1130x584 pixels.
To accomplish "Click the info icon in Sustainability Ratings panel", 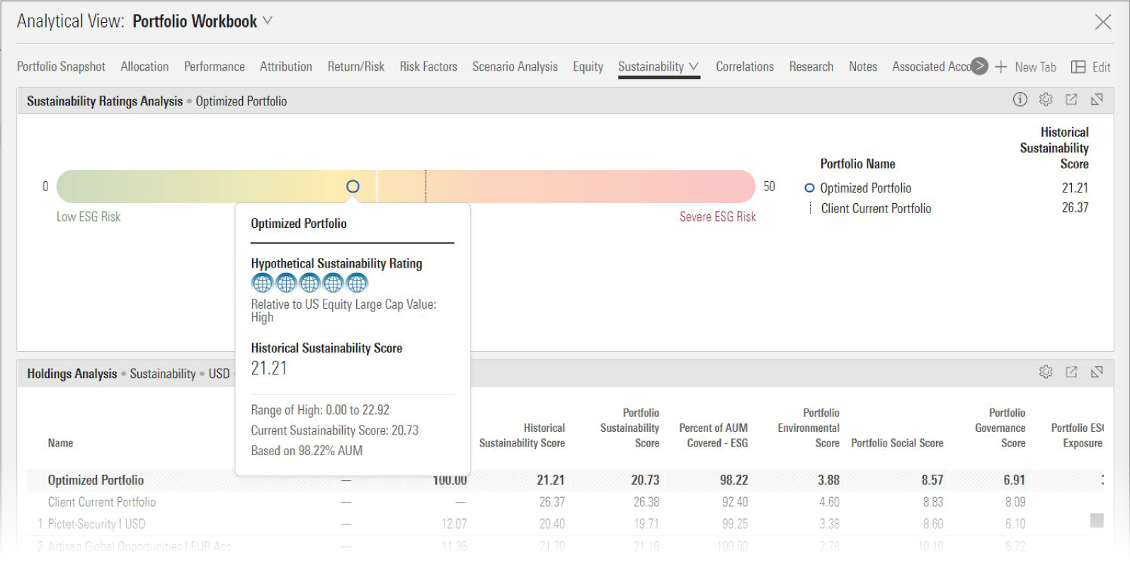I will 1020,100.
